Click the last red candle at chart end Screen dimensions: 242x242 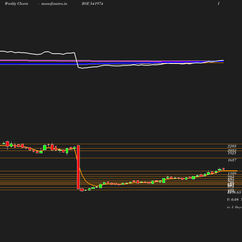pos(224,169)
